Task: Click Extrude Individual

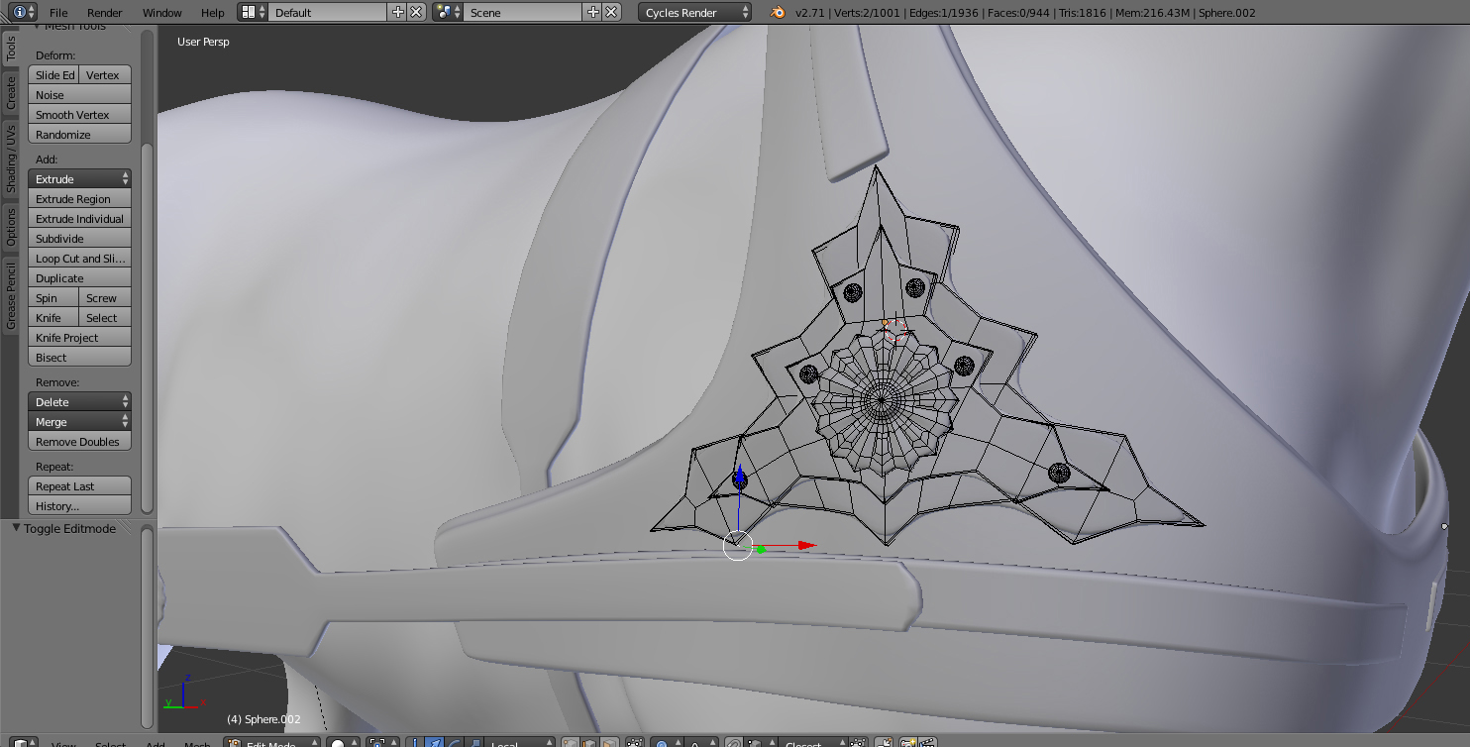Action: coord(79,218)
